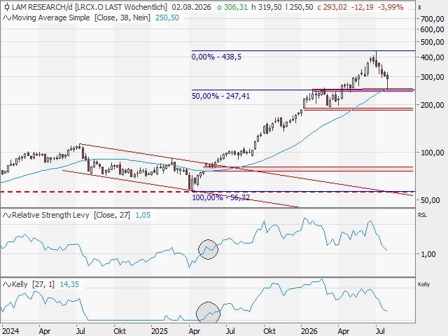Select the Fibonacci label 50,00% - 247,41
Viewport: 448px width, 336px height.
pyautogui.click(x=220, y=96)
